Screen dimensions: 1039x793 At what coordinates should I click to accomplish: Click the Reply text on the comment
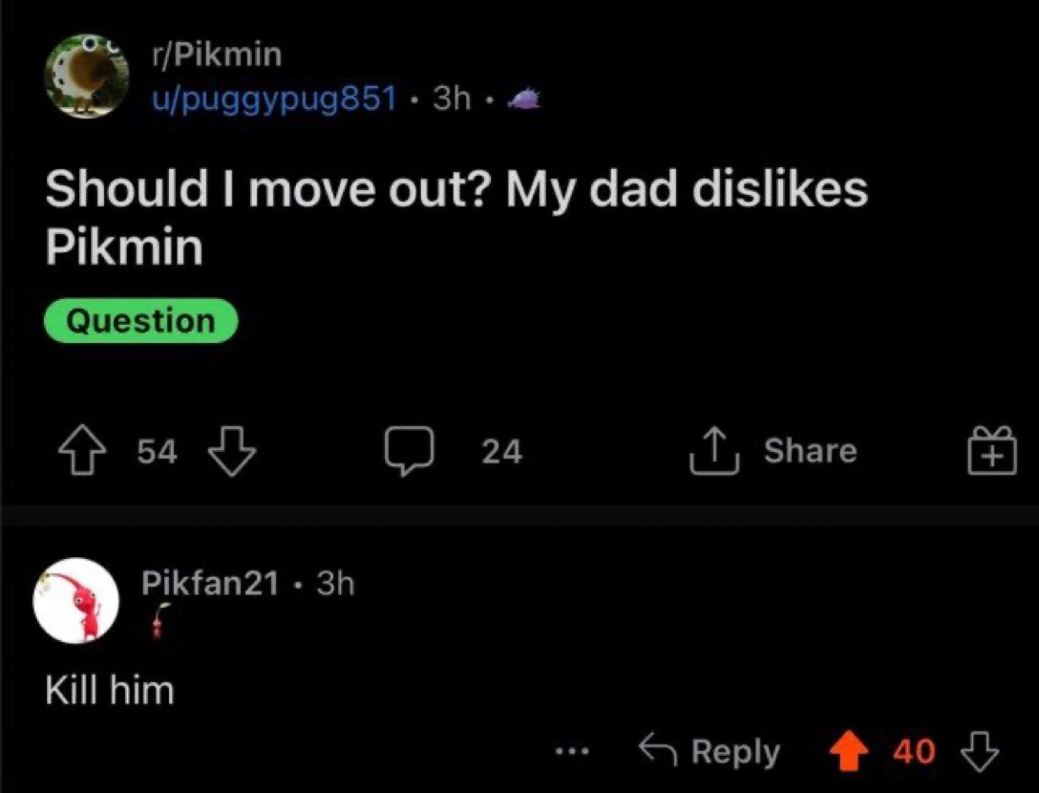coord(734,752)
